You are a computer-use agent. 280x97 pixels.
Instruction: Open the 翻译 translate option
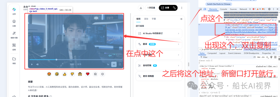tap(159, 44)
